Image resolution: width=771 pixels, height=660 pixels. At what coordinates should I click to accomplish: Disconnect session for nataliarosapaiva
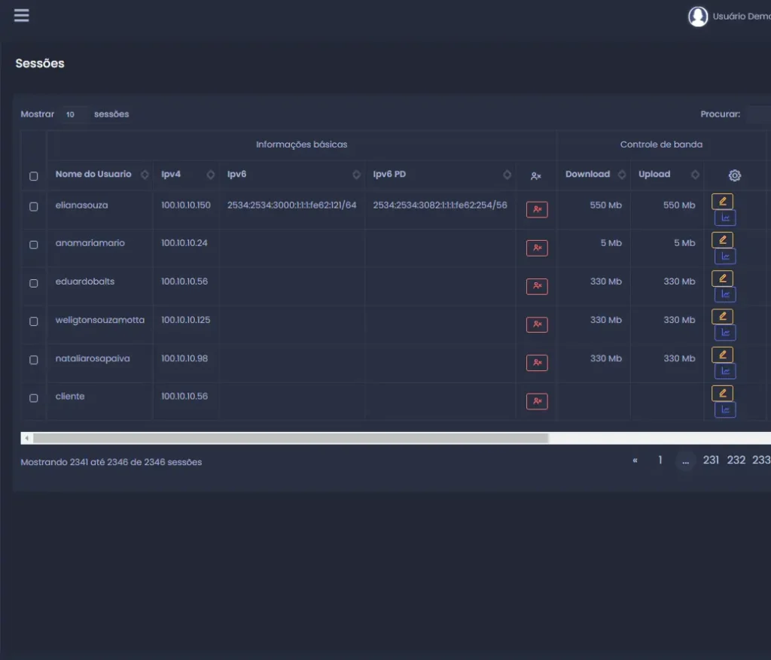pyautogui.click(x=537, y=363)
